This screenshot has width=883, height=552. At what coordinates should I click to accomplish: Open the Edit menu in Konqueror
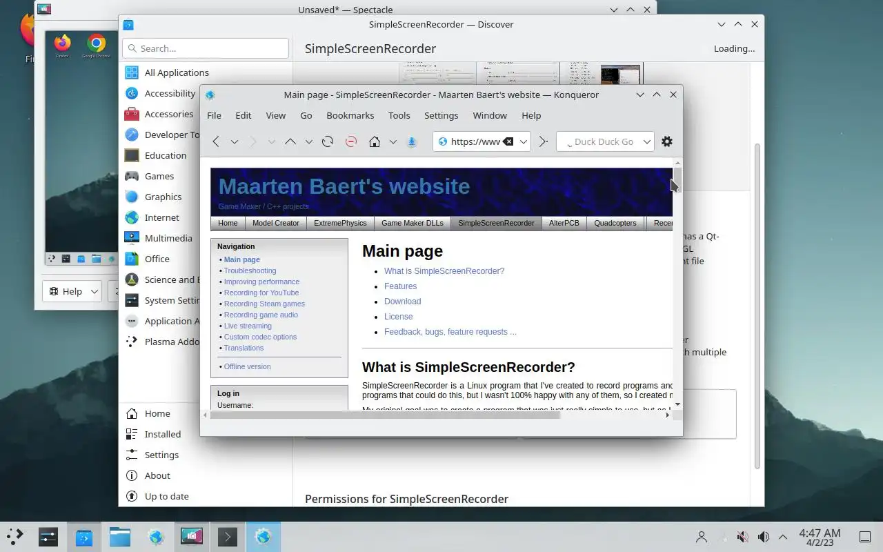click(x=244, y=115)
